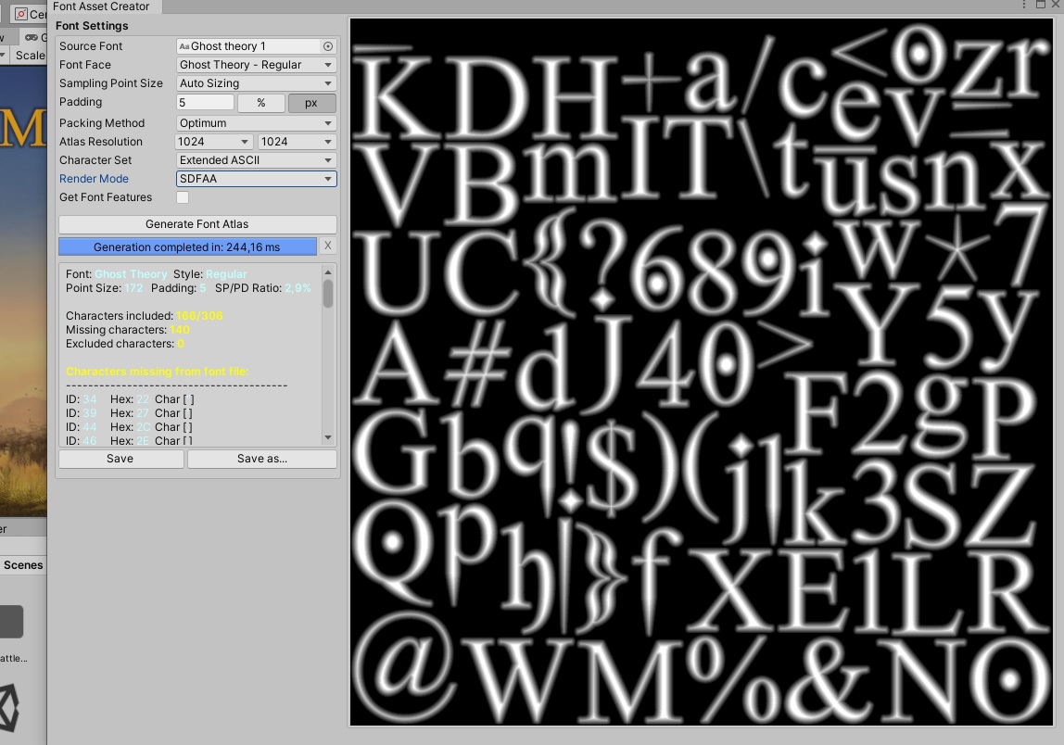Image resolution: width=1064 pixels, height=745 pixels.
Task: Click the Unity logo asset in project panel
Action: click(x=7, y=706)
